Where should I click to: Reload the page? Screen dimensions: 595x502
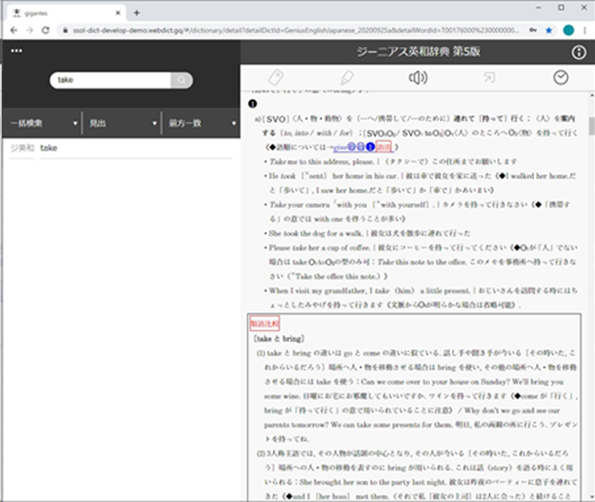[x=46, y=30]
